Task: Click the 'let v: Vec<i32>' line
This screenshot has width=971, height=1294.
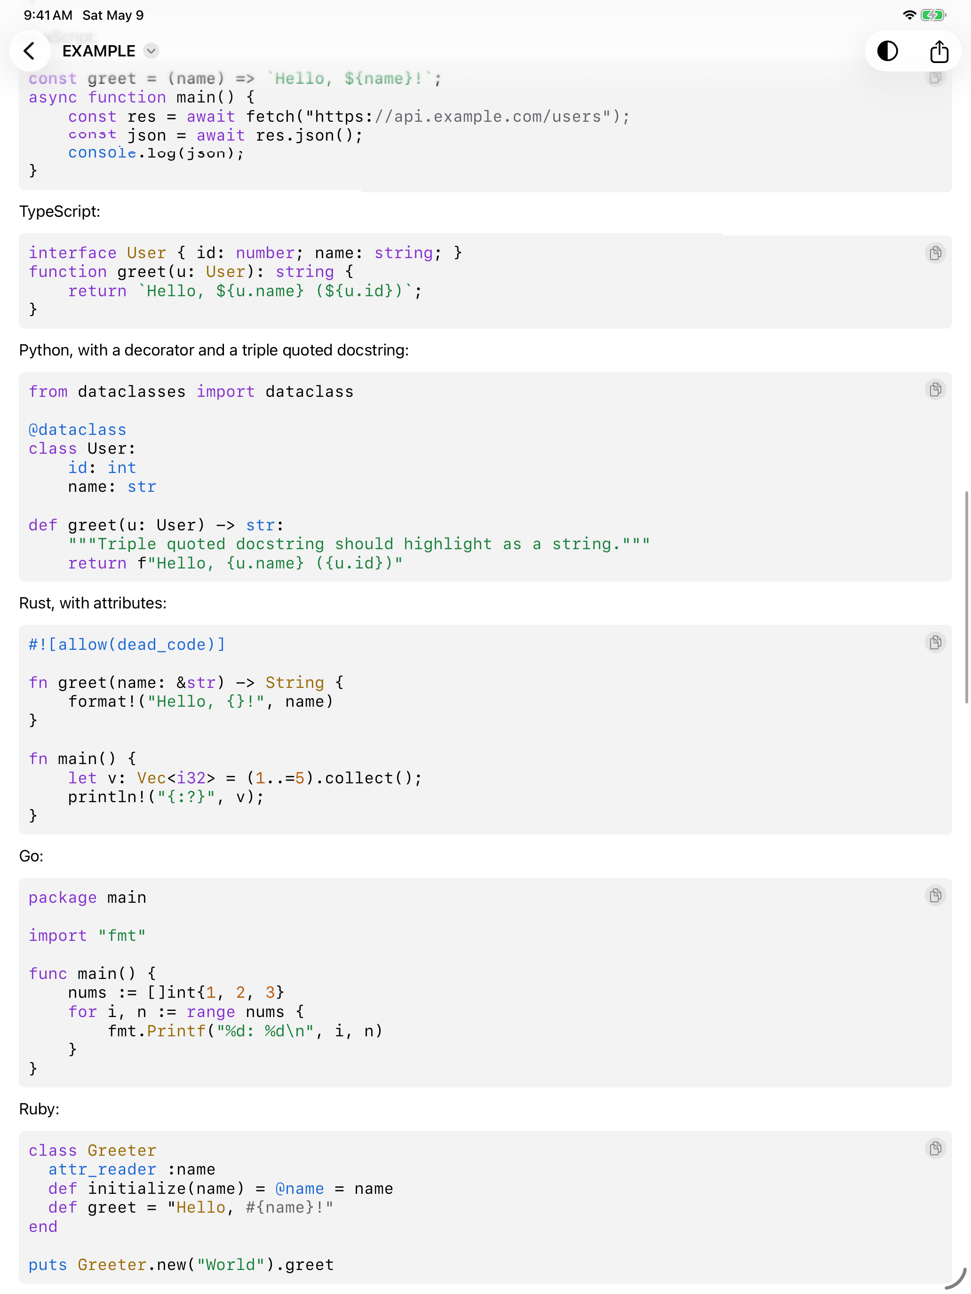Action: click(245, 778)
